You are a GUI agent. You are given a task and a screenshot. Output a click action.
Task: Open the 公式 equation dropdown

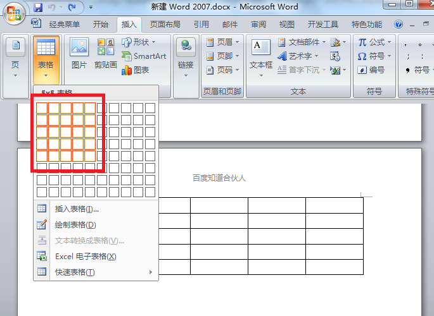point(374,42)
